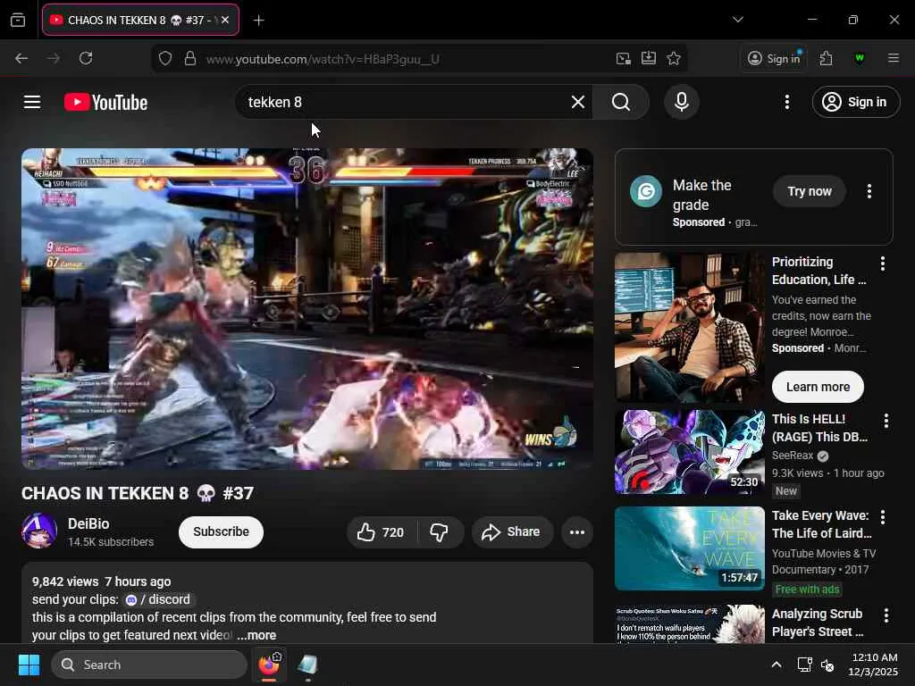Click 'Try now' on the sponsored ad
The image size is (915, 686).
(810, 191)
